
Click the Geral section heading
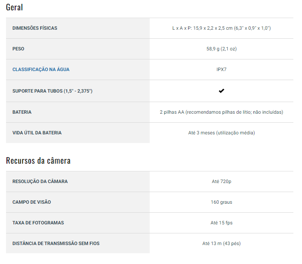coord(15,7)
